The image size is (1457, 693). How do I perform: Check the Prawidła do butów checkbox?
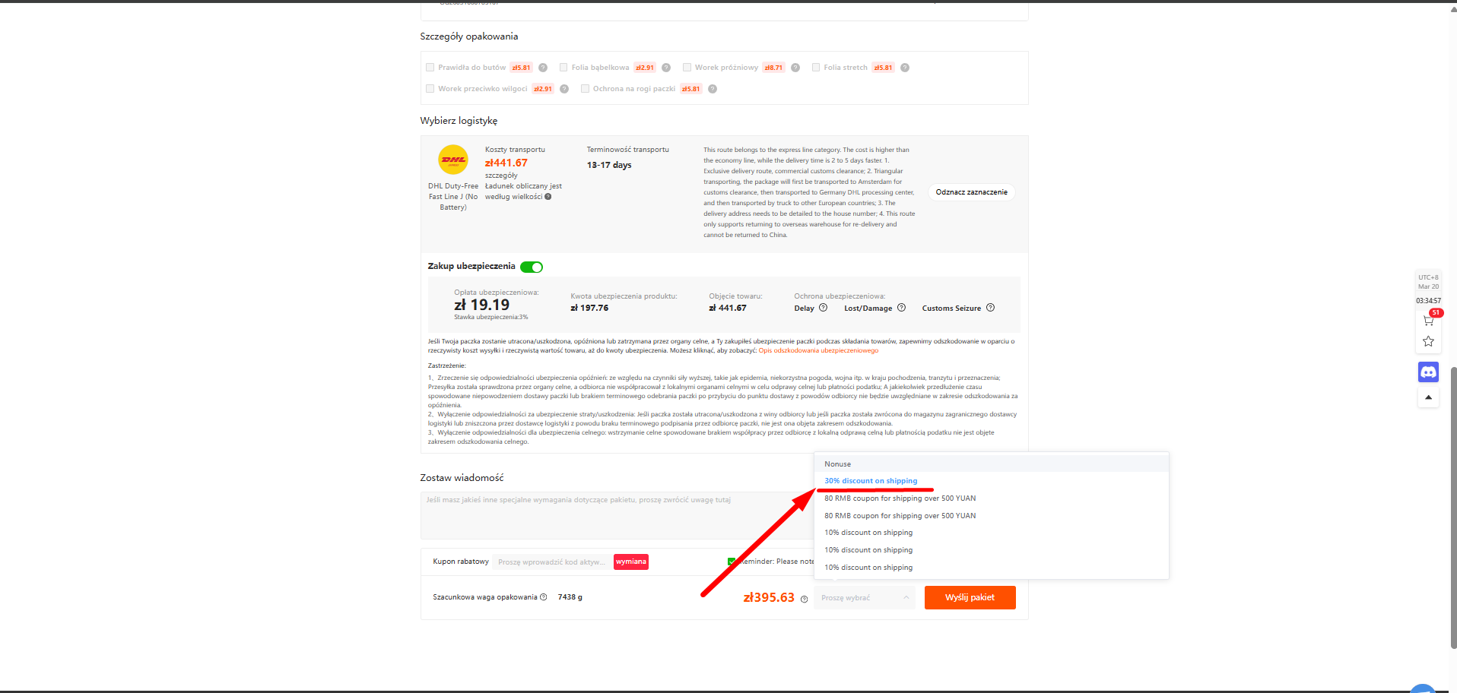click(x=430, y=68)
